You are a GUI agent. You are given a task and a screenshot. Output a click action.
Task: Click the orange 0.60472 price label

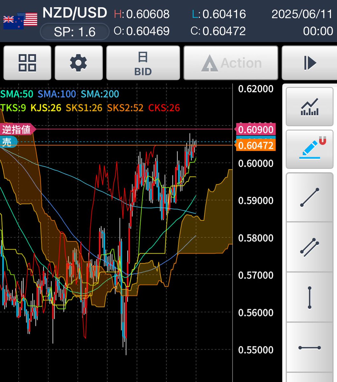point(256,145)
